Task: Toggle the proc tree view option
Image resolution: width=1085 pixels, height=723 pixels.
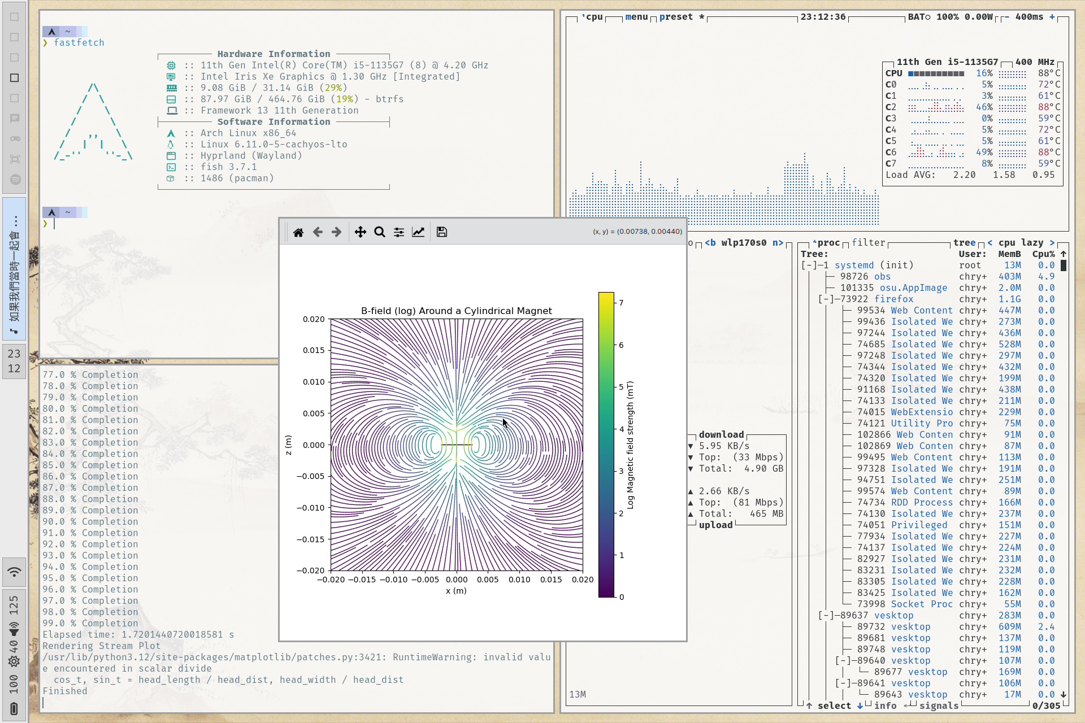Action: tap(964, 243)
